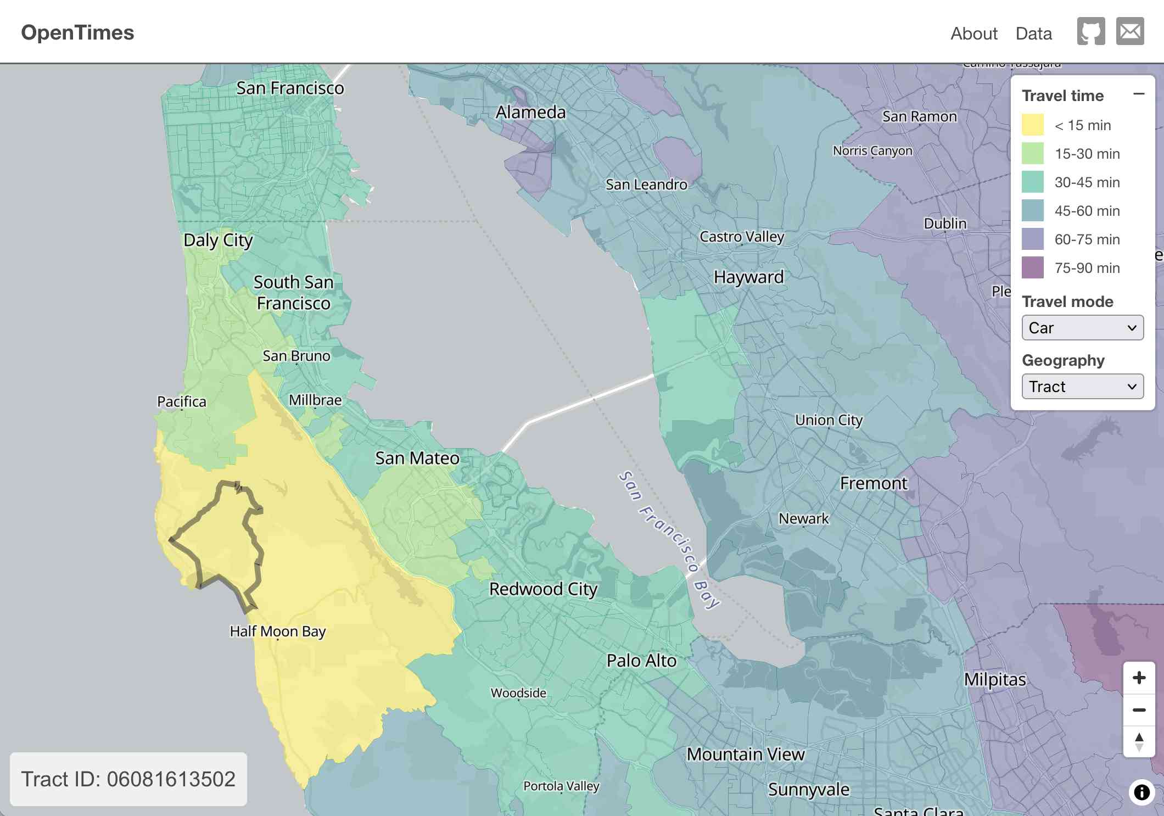Click the Pacifica map label
The image size is (1164, 816).
pos(182,401)
